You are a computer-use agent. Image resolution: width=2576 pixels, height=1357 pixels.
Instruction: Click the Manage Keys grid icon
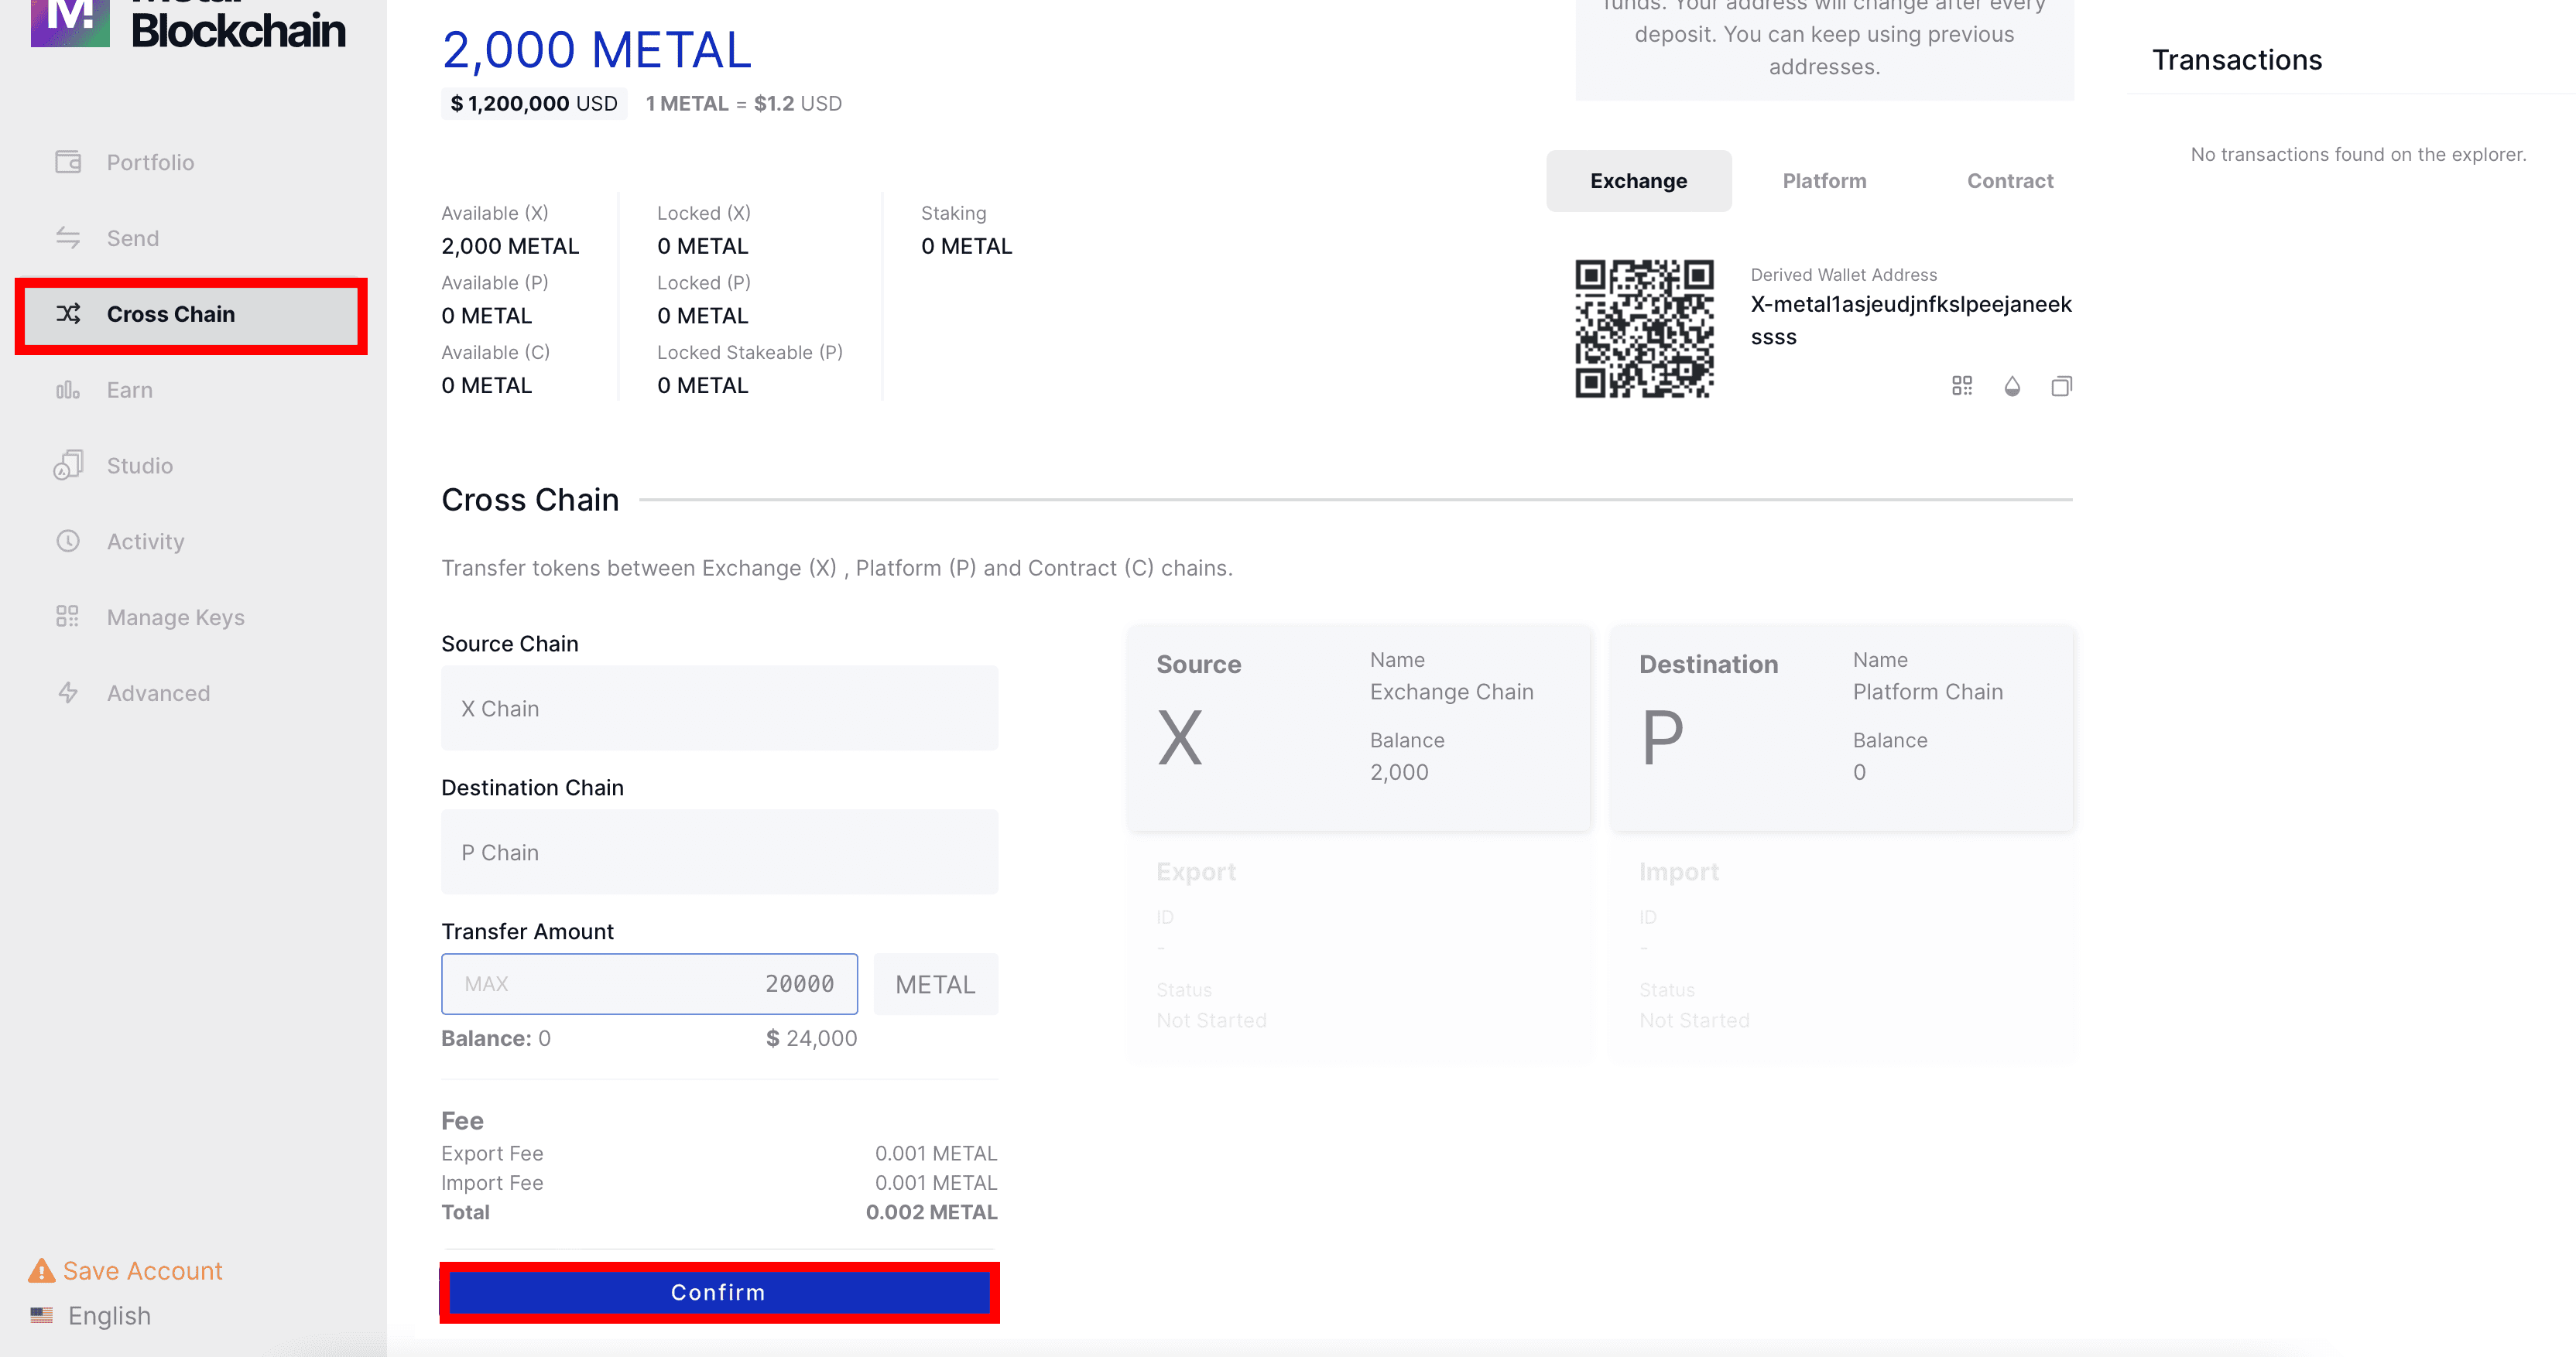click(68, 617)
